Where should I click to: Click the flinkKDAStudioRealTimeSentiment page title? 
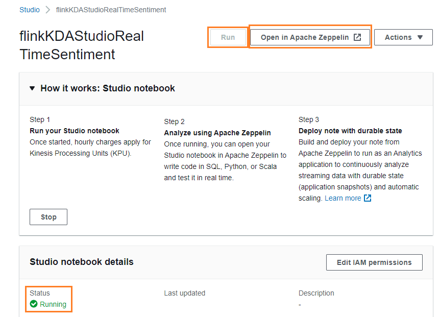[82, 45]
